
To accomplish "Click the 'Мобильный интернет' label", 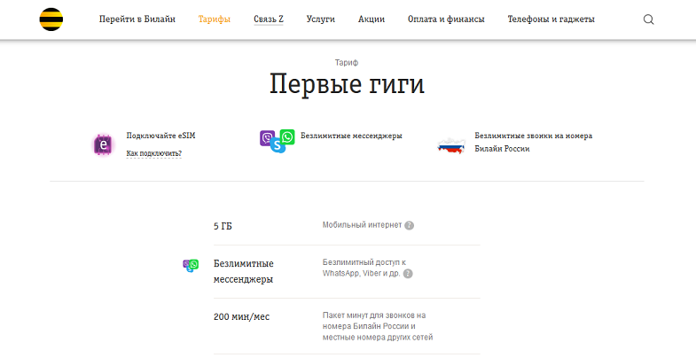I will coord(363,225).
